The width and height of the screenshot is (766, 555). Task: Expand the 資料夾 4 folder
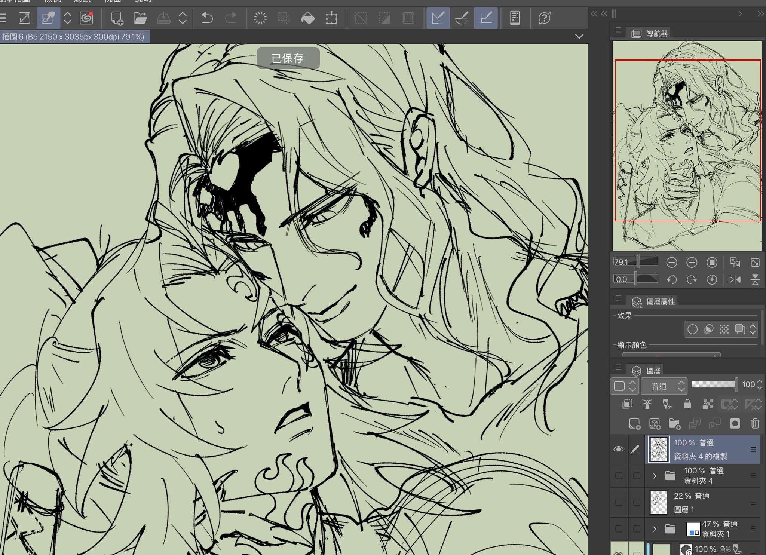pos(655,476)
